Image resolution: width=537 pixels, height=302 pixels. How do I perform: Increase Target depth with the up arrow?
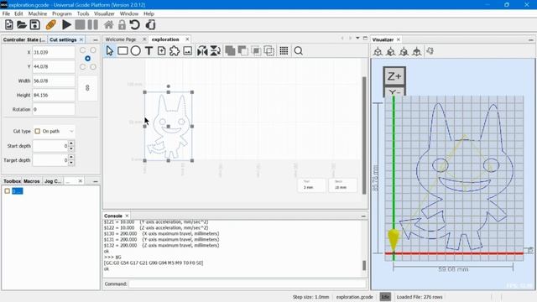pyautogui.click(x=70, y=157)
